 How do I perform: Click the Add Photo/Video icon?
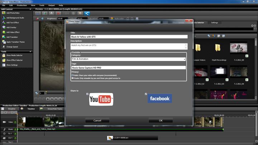tap(4, 13)
